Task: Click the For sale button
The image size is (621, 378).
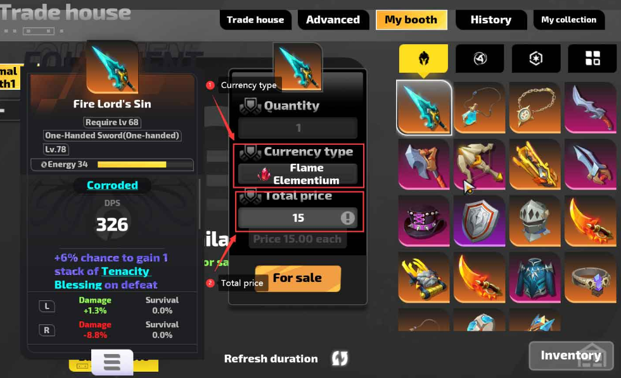Action: point(298,278)
